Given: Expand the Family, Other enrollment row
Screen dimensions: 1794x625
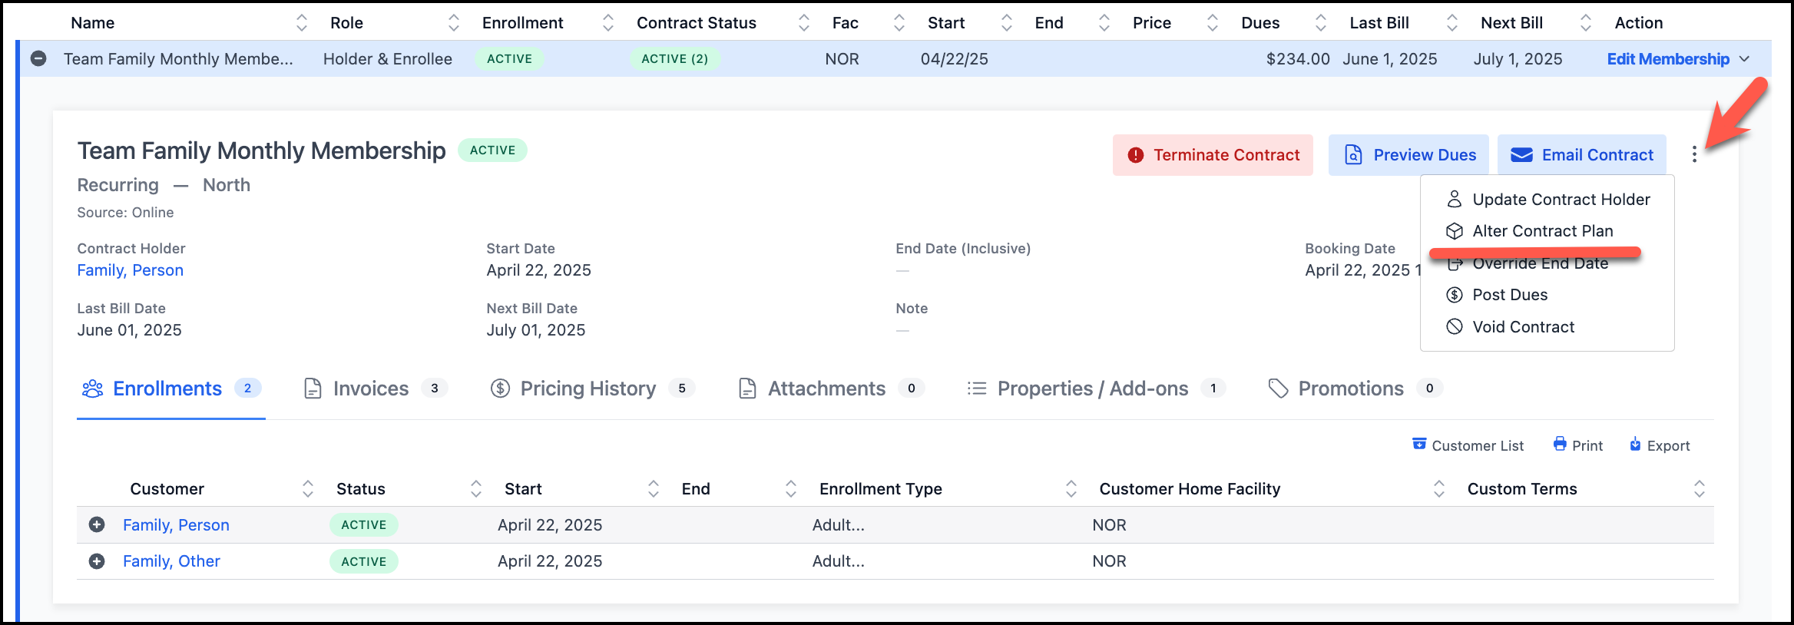Looking at the screenshot, I should [x=97, y=561].
